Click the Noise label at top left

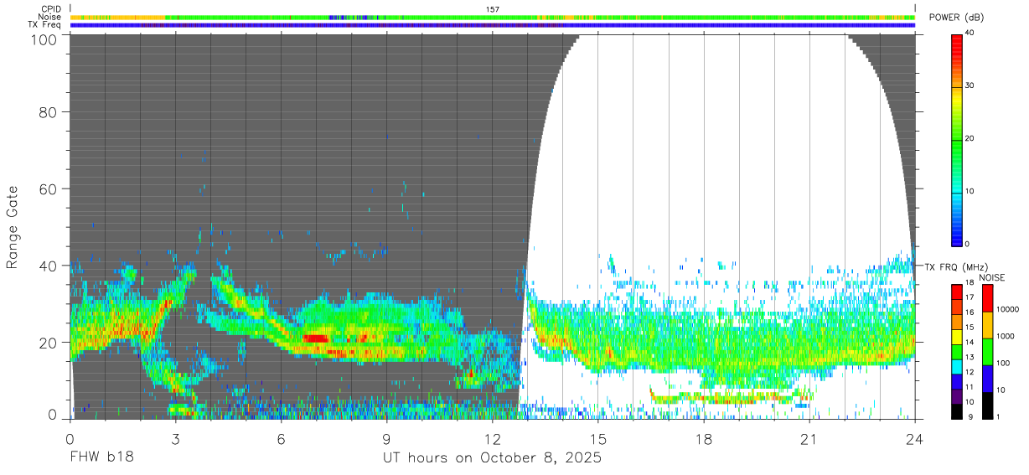click(x=50, y=17)
